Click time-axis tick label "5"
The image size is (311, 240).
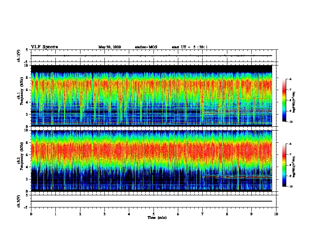(x=154, y=214)
